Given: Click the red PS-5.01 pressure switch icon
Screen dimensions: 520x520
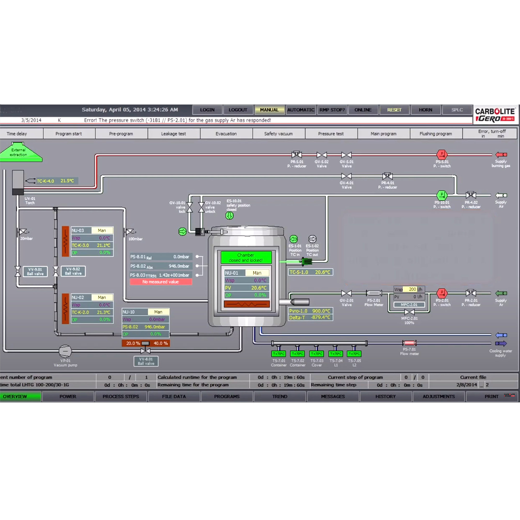Looking at the screenshot, I should click(442, 154).
